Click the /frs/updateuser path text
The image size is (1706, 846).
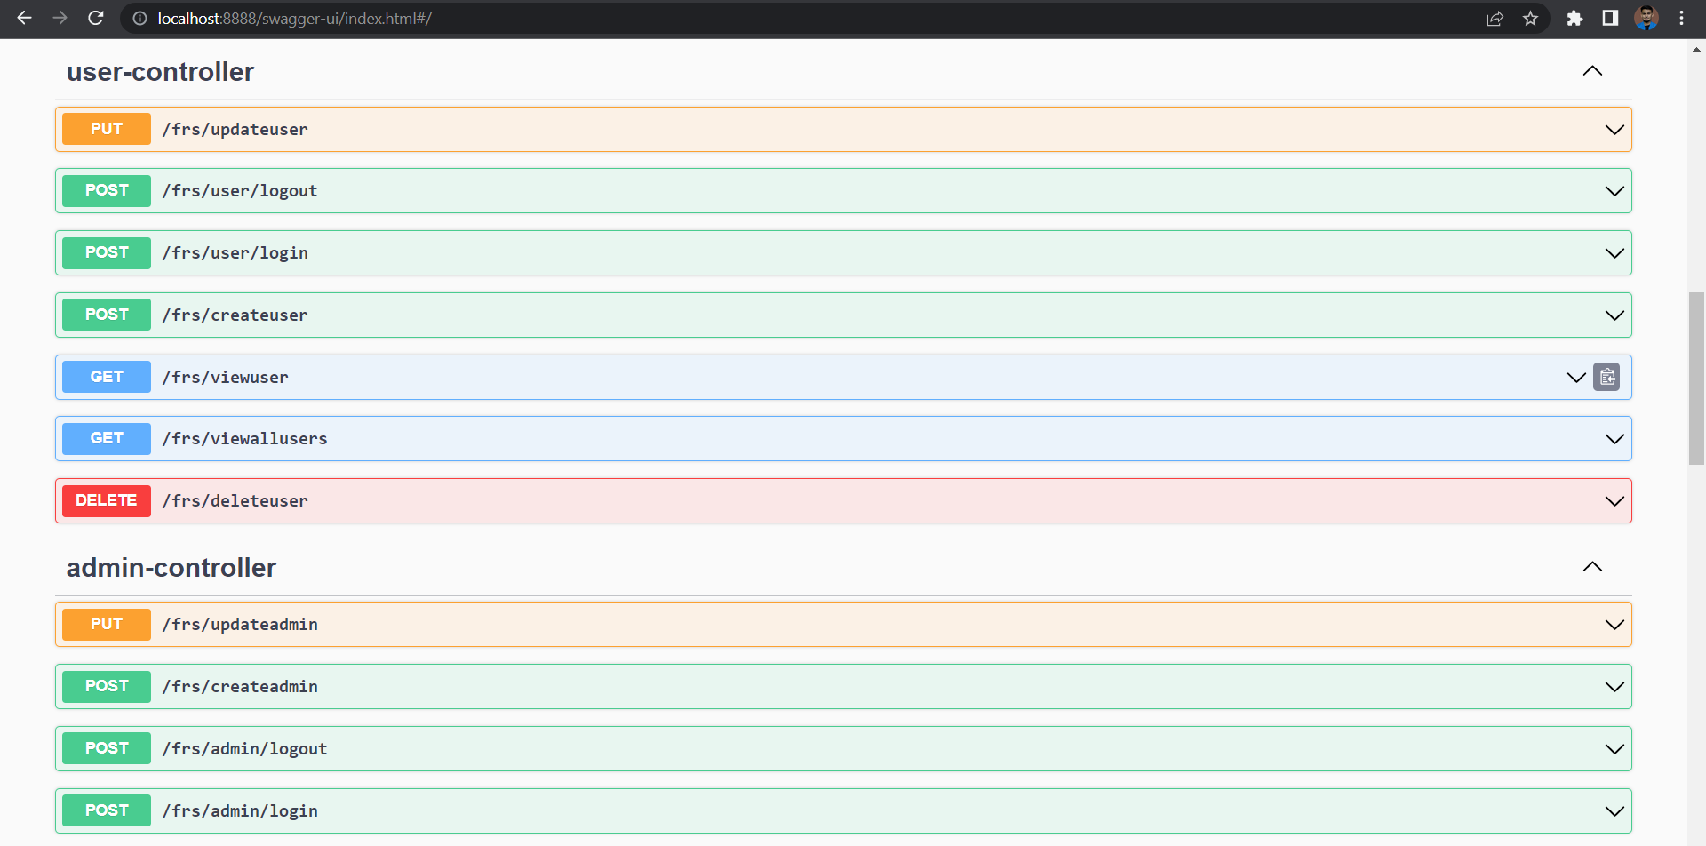tap(235, 130)
